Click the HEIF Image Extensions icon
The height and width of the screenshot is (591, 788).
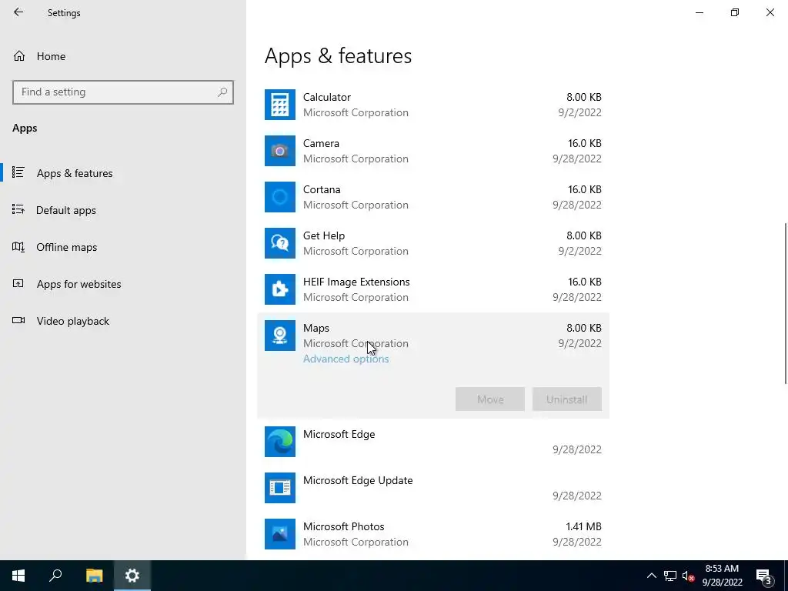click(280, 289)
